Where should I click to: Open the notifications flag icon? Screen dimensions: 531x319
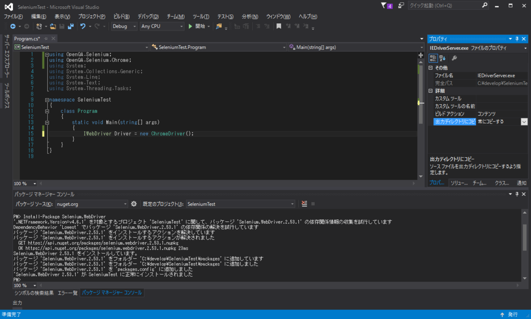(x=383, y=5)
